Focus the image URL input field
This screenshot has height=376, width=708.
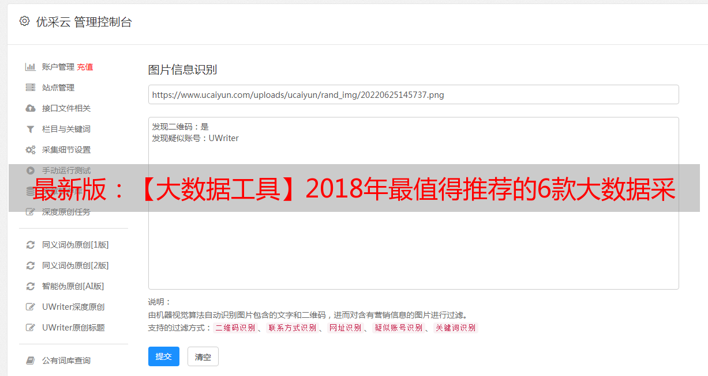pos(413,94)
